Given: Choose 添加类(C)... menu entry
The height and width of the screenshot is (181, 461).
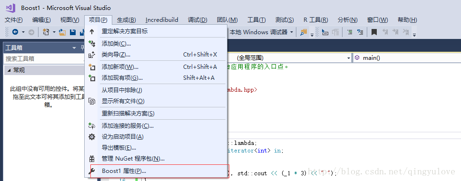Looking at the screenshot, I should [156, 44].
